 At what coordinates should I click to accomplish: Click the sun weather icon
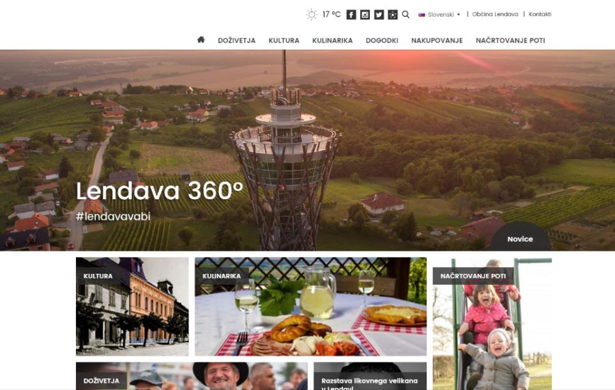pos(312,15)
